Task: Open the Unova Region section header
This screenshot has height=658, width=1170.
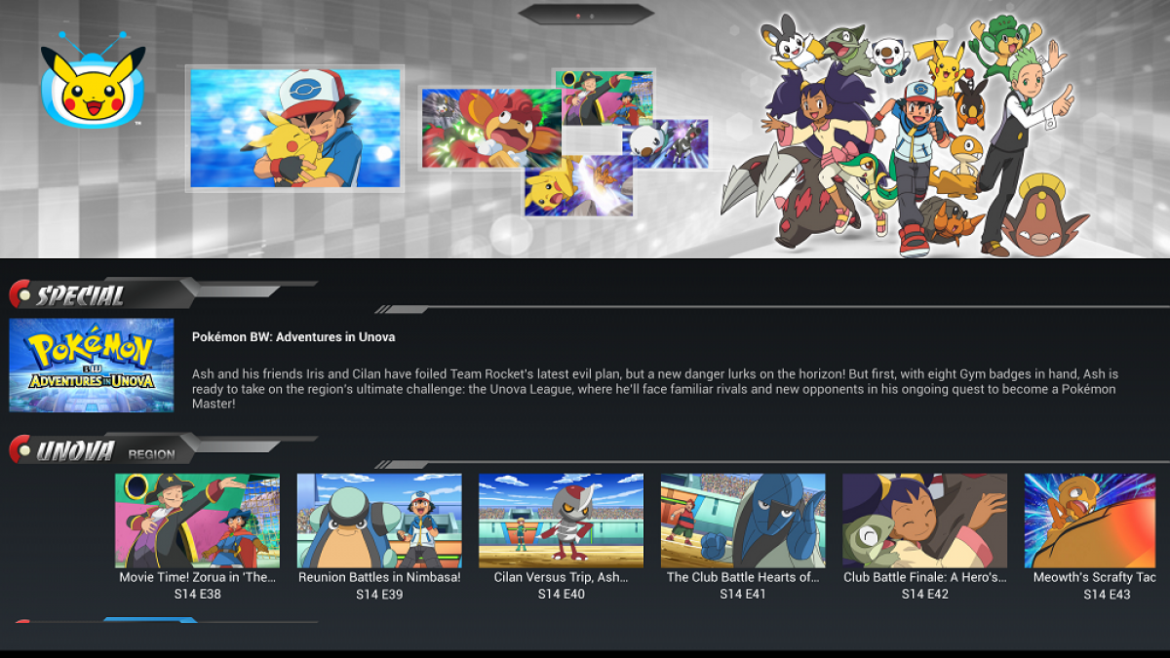Action: pos(105,449)
